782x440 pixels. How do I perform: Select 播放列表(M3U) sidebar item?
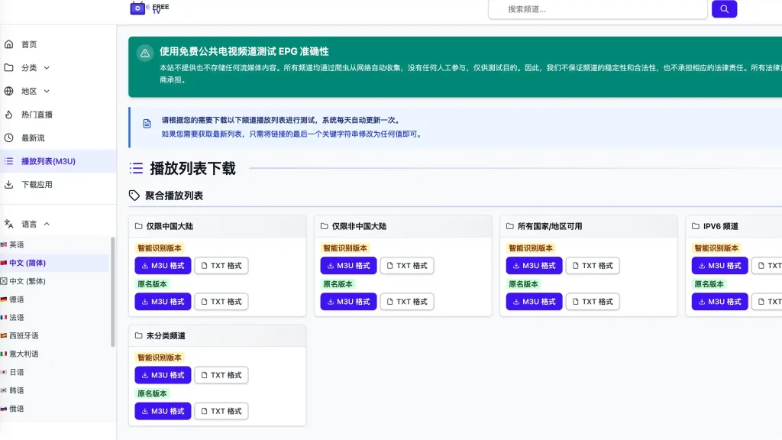coord(58,161)
